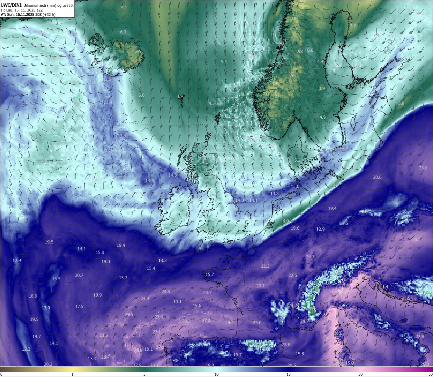Click the 14.6 value northwest of Ireland
Image resolution: width=433 pixels, height=377 pixels.
(150, 181)
